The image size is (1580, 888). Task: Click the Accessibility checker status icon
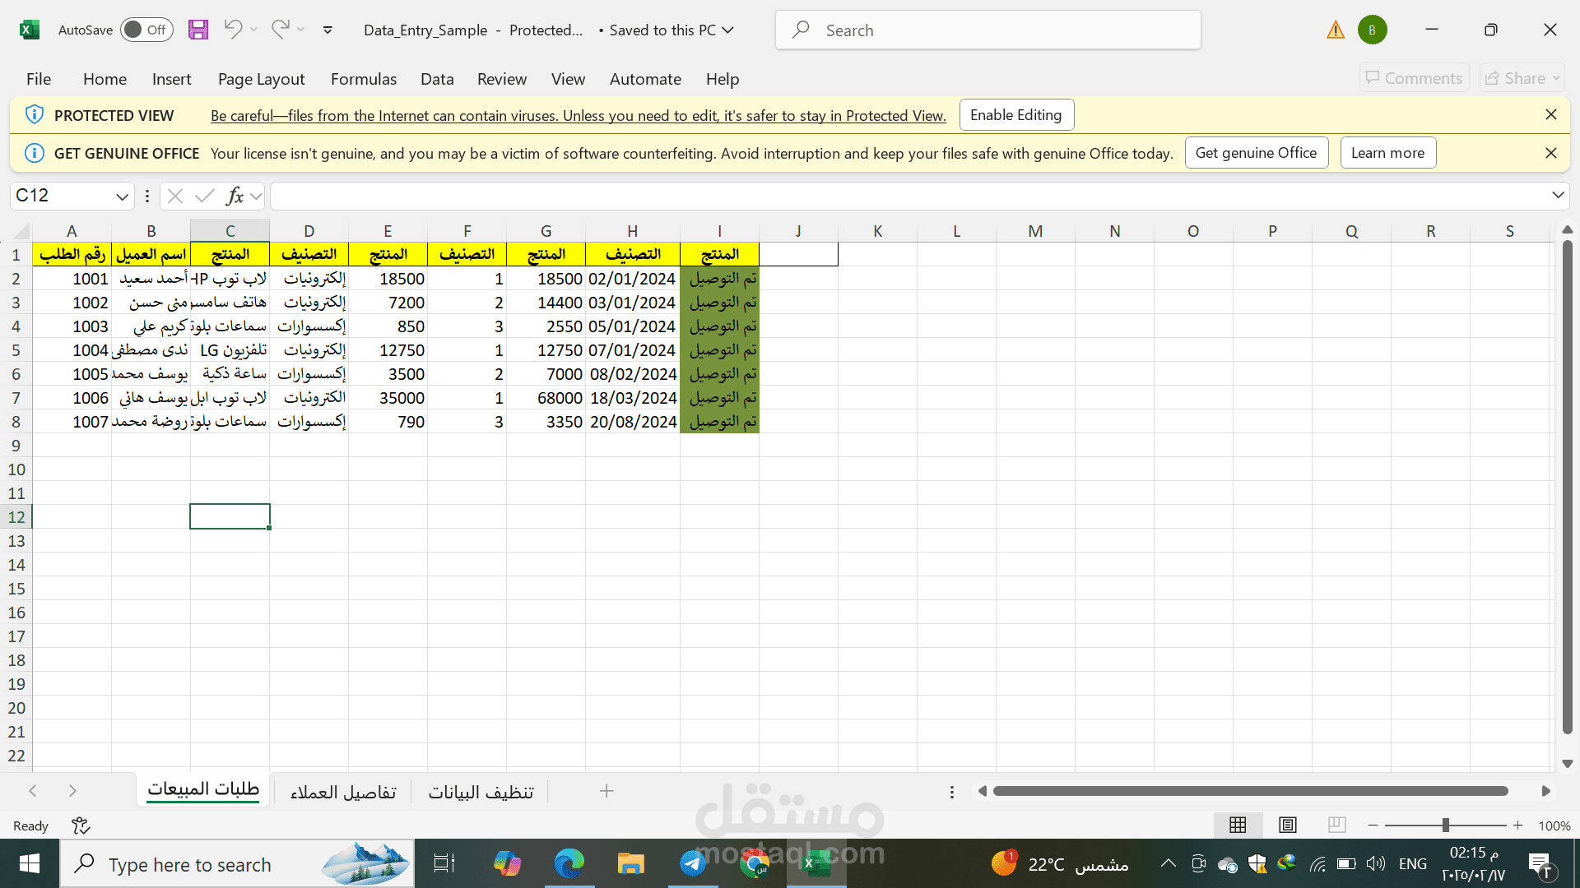(x=81, y=826)
